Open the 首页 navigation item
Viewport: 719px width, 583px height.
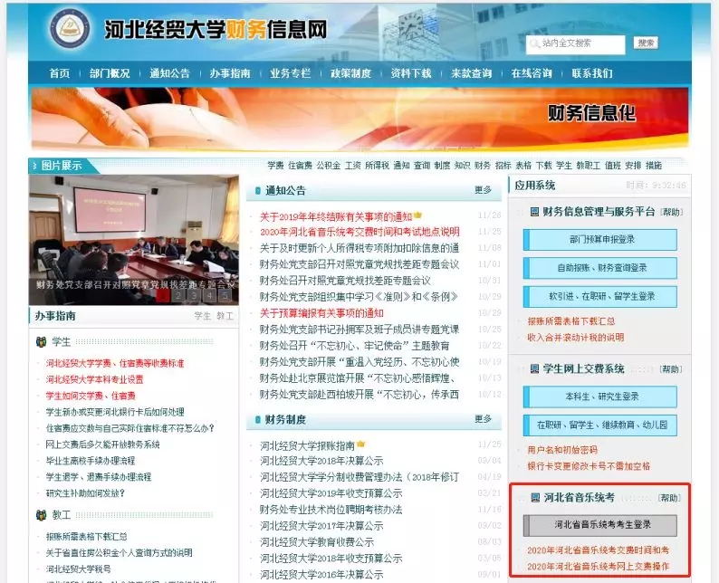click(60, 73)
